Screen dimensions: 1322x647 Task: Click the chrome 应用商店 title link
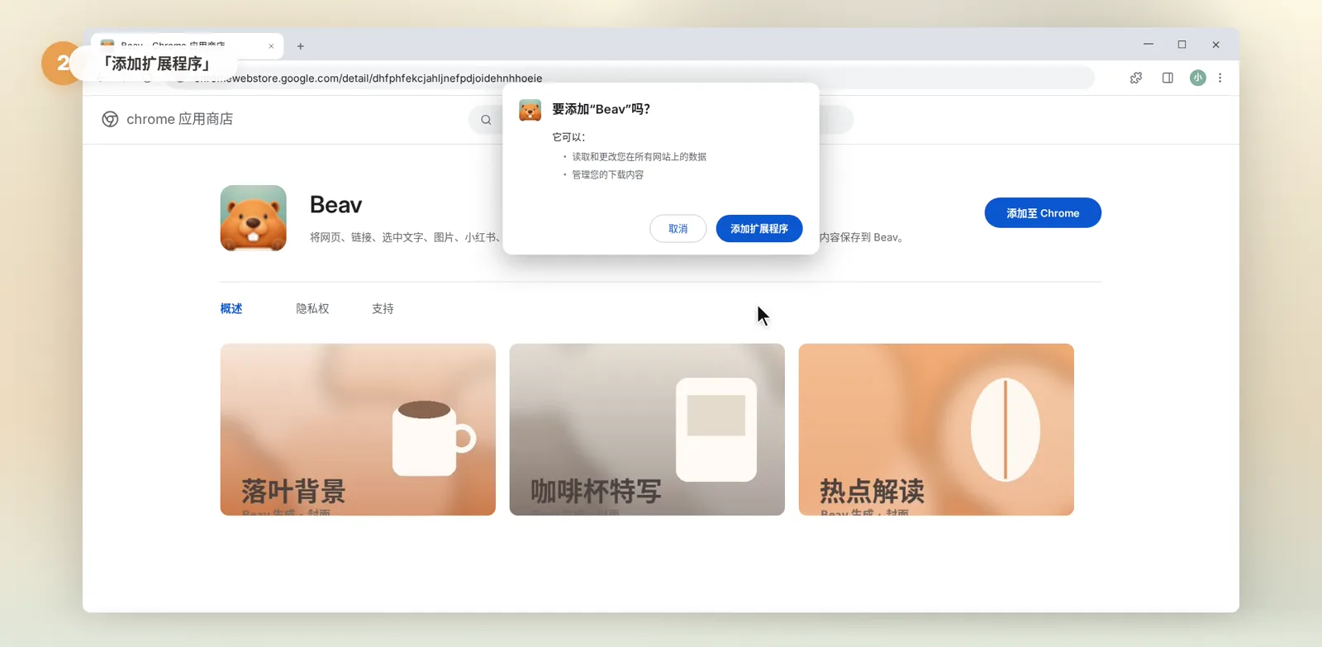(179, 119)
